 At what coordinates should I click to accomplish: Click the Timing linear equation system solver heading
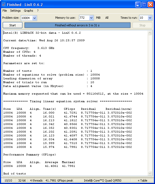click(x=68, y=101)
